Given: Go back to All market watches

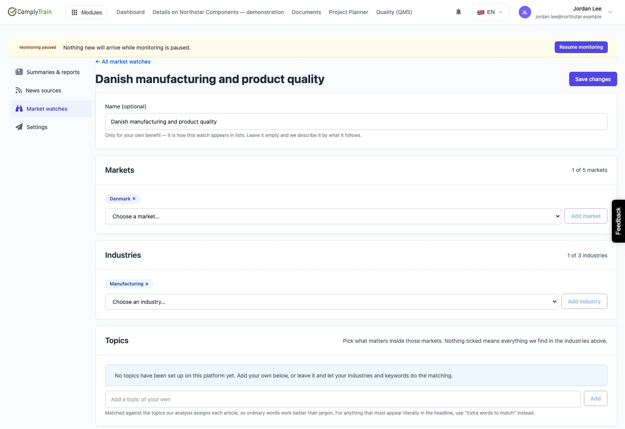Looking at the screenshot, I should 123,62.
